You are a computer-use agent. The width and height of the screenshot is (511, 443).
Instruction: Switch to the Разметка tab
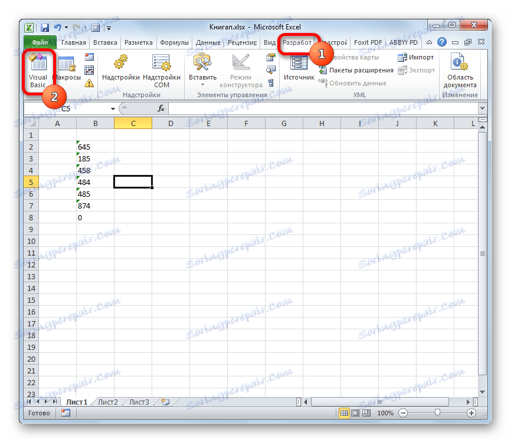click(x=139, y=42)
